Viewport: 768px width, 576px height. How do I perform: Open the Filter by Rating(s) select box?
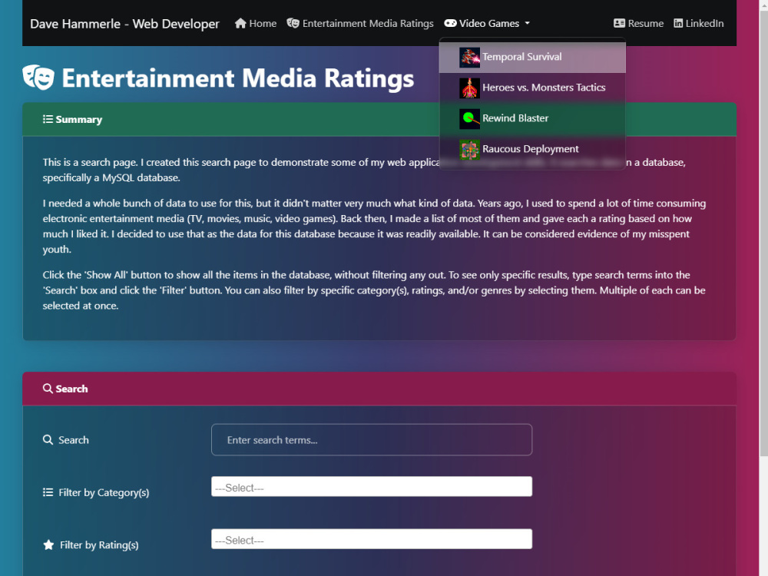coord(372,539)
